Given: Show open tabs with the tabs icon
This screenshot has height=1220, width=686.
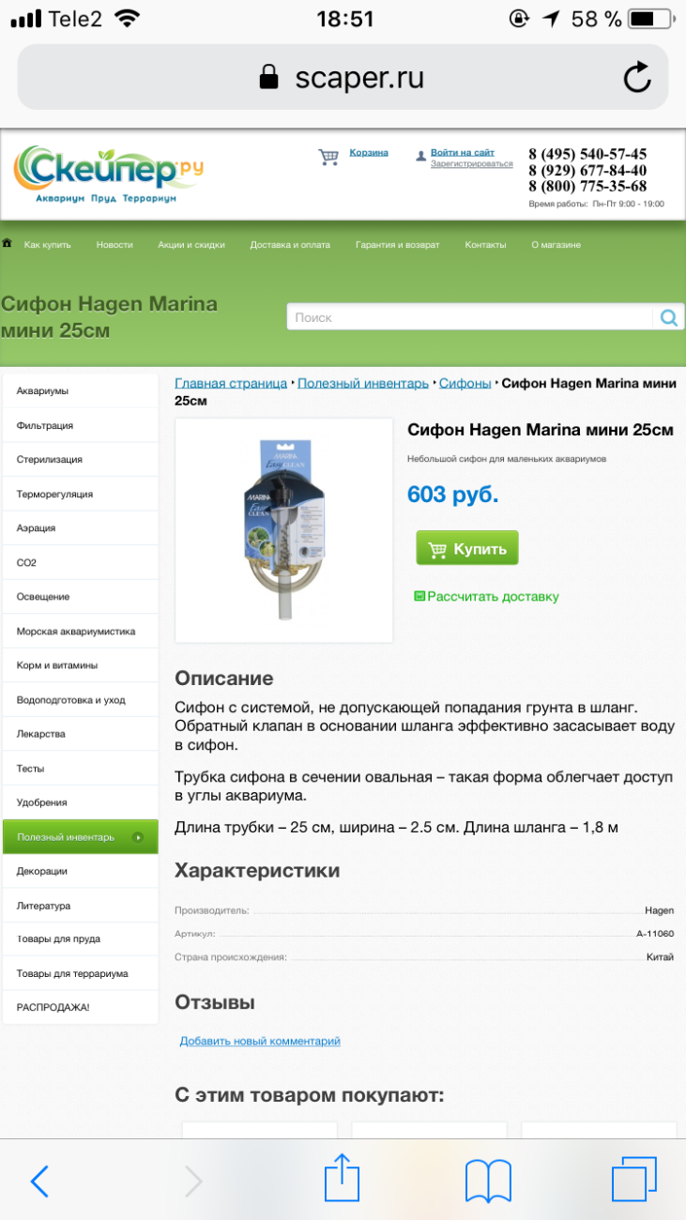Looking at the screenshot, I should click(634, 1179).
